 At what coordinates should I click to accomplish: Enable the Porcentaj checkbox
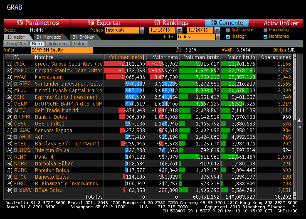point(265,30)
